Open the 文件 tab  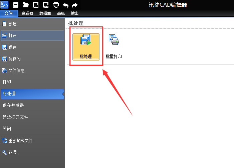click(x=9, y=13)
